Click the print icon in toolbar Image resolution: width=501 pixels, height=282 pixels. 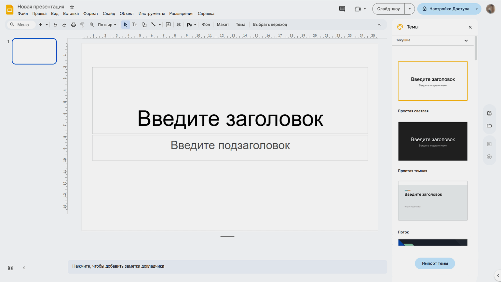(74, 25)
